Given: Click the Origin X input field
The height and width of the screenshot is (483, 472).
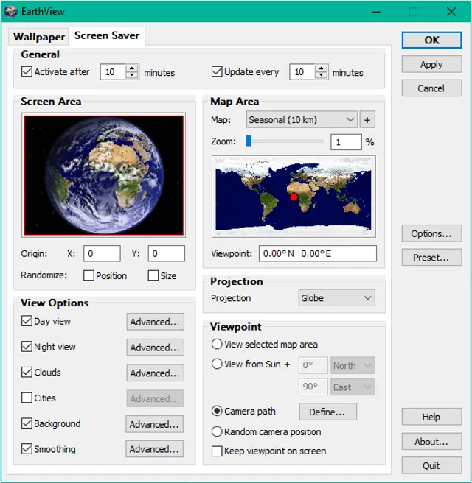Looking at the screenshot, I should (x=102, y=253).
